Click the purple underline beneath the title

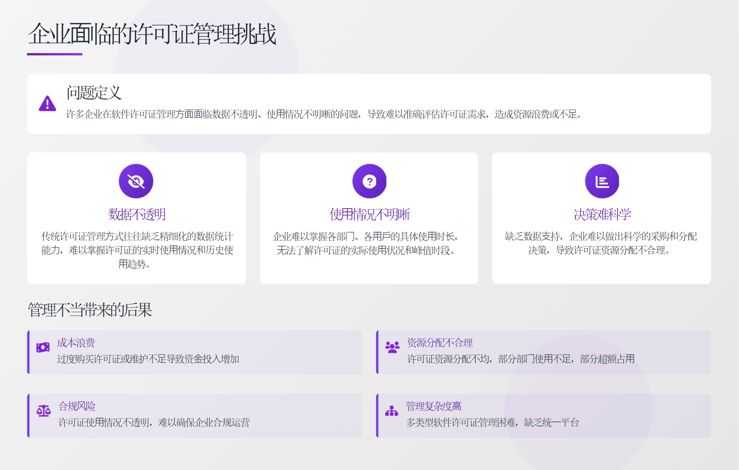[55, 54]
